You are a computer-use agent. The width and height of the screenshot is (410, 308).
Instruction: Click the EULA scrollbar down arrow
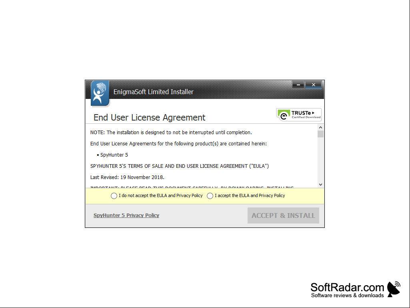coord(320,185)
